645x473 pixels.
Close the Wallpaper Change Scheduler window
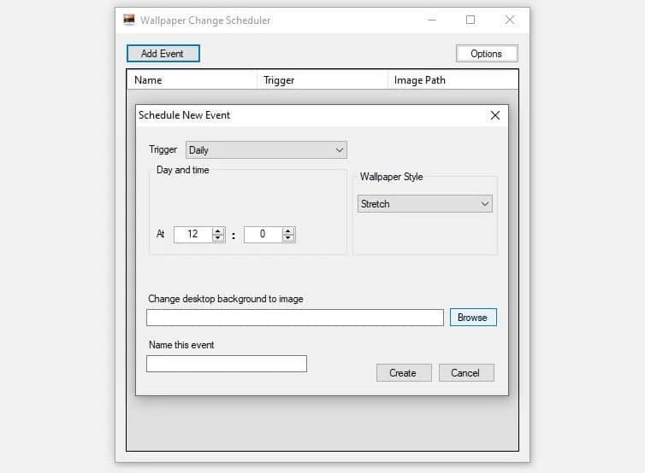509,20
